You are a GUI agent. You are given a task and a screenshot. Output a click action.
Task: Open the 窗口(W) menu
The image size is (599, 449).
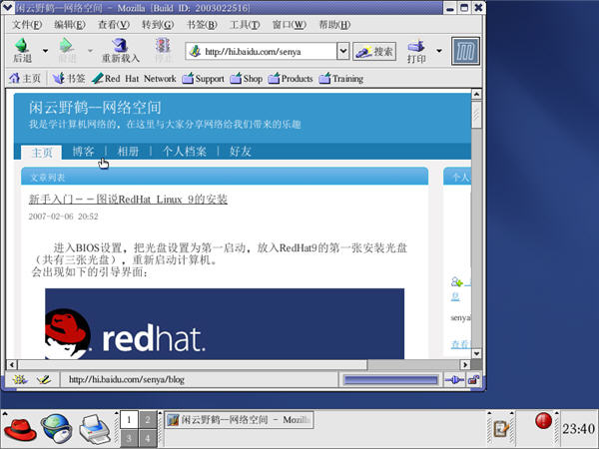click(290, 25)
